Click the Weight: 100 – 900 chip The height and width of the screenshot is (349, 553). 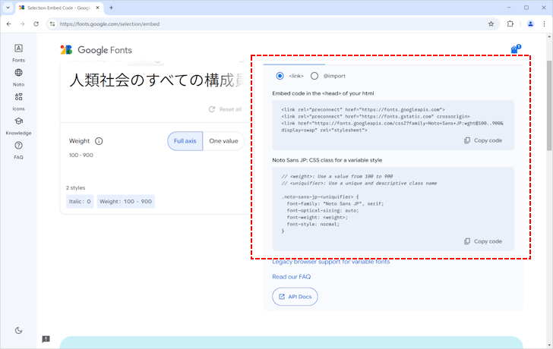pyautogui.click(x=125, y=202)
